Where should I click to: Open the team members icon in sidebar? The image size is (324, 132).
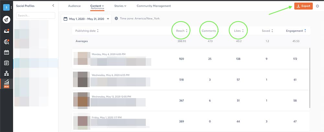click(6, 73)
